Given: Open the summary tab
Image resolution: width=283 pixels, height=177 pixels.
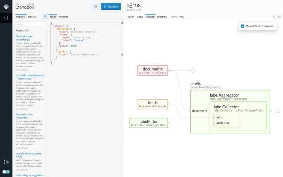Looking at the screenshot, I should pos(162,17).
